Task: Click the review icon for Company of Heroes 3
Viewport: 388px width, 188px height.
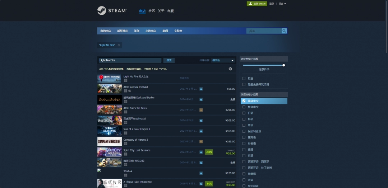Action: tap(201, 141)
